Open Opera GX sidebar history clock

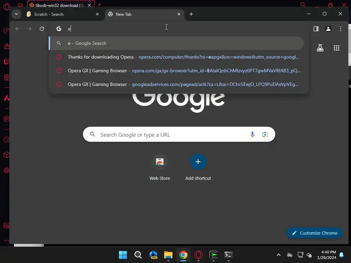pos(7,140)
